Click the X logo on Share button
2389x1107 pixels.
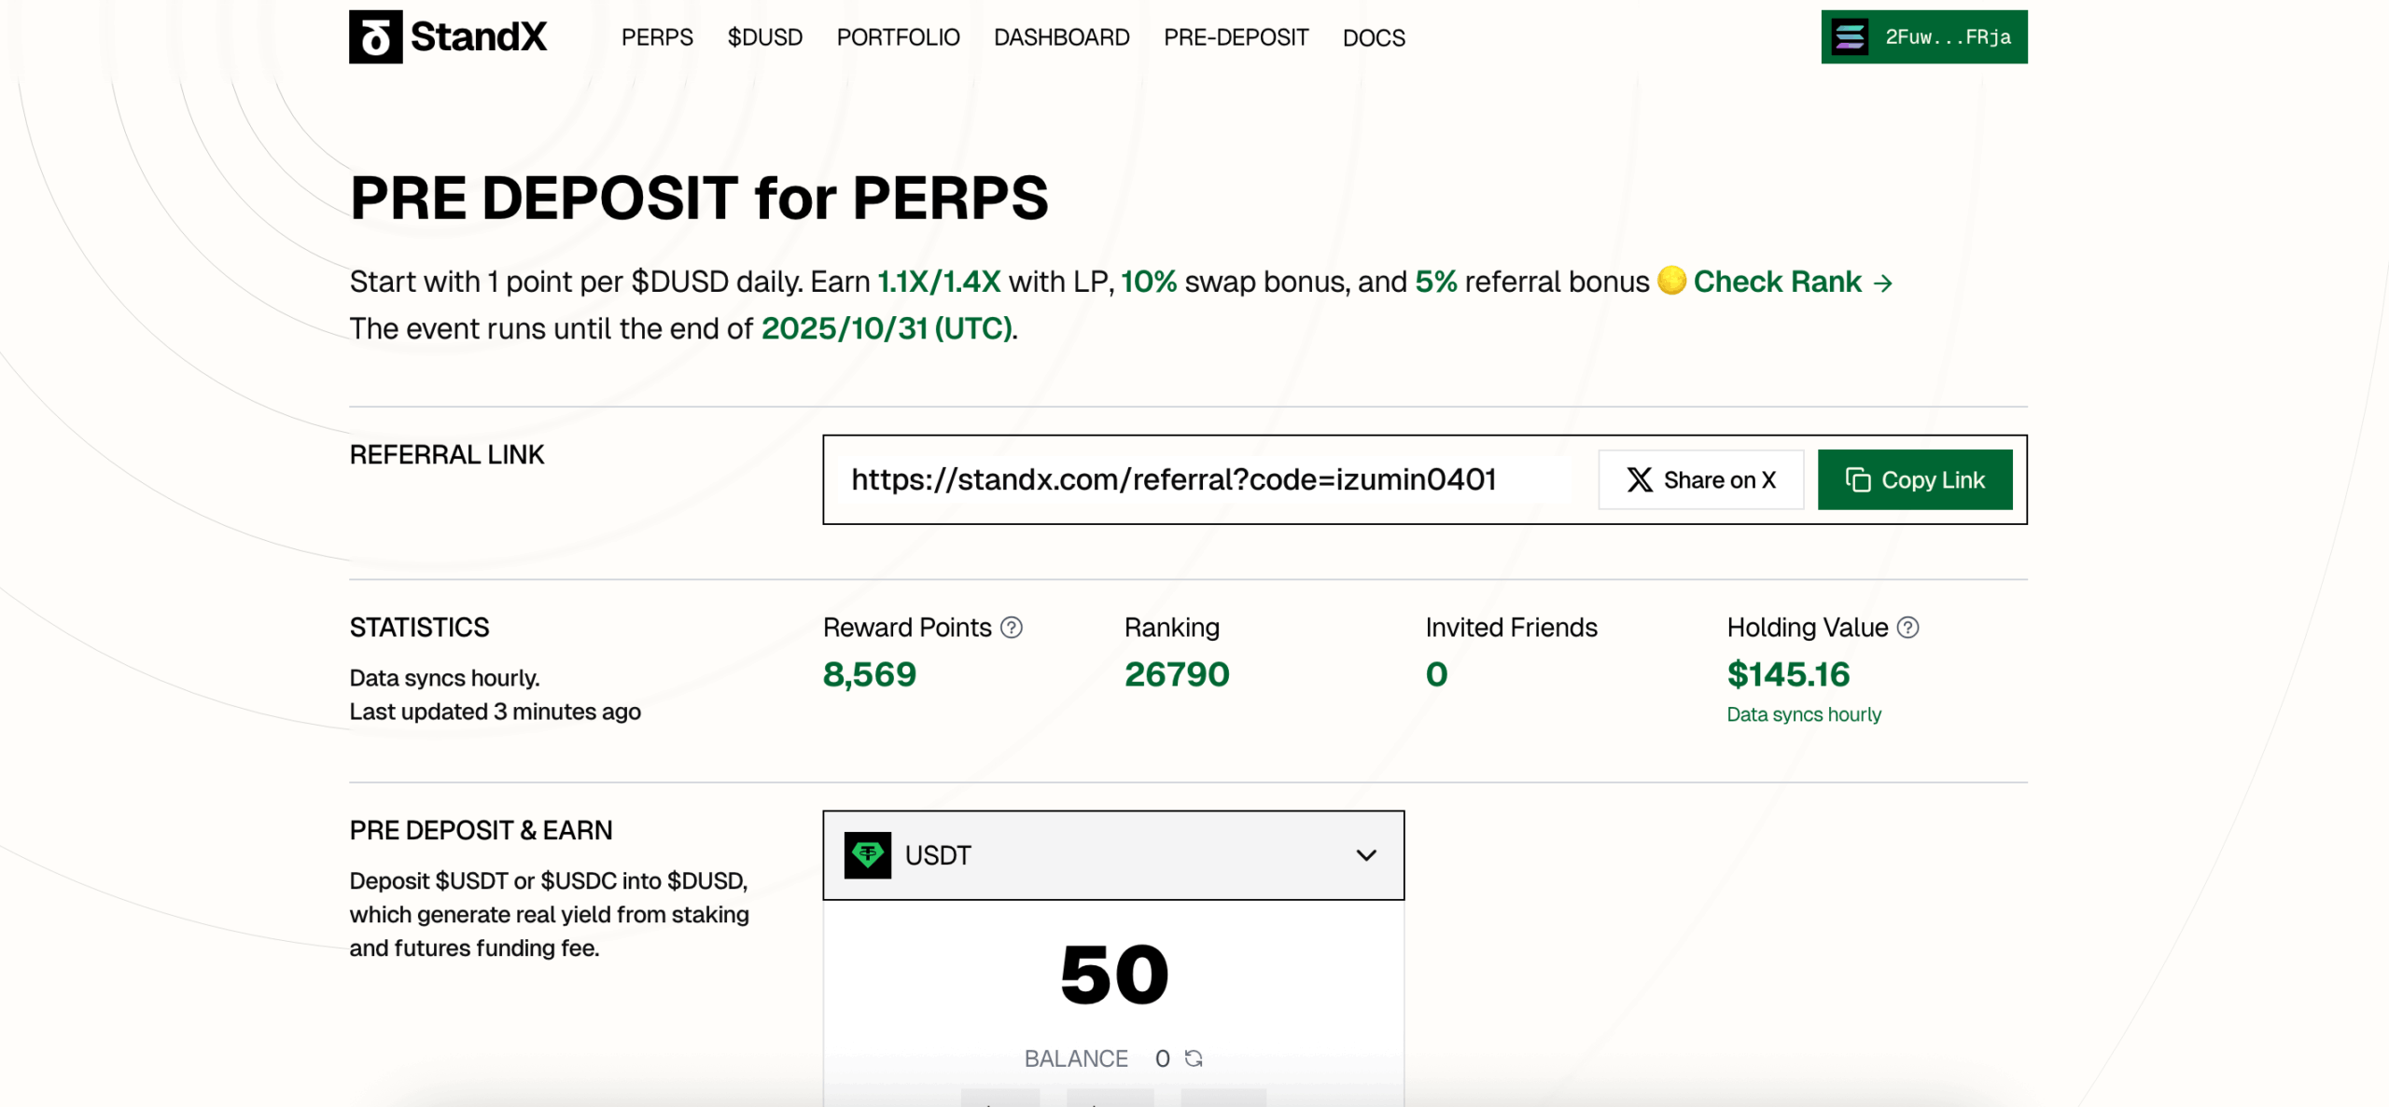point(1640,480)
